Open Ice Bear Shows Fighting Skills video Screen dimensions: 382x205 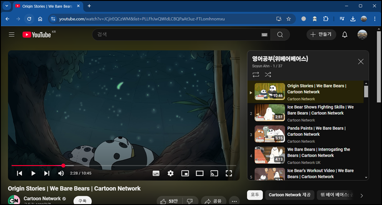click(x=306, y=113)
